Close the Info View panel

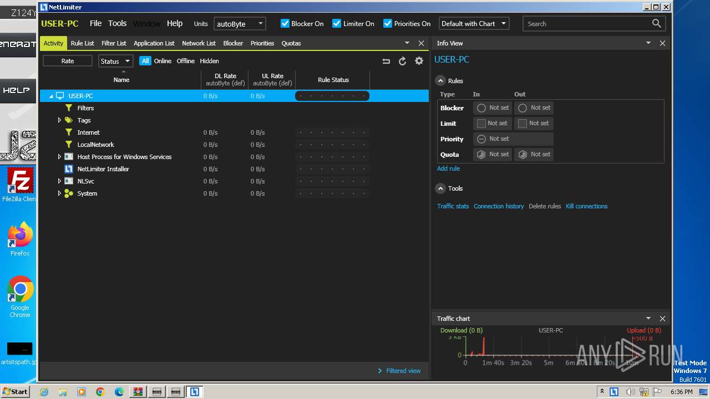[x=662, y=43]
